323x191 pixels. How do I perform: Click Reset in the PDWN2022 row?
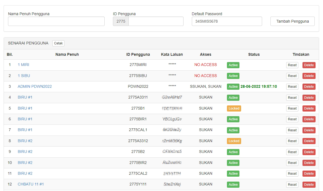[292, 87]
